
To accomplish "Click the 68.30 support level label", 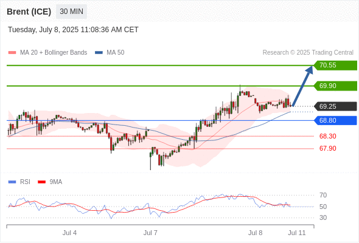I will [327, 136].
